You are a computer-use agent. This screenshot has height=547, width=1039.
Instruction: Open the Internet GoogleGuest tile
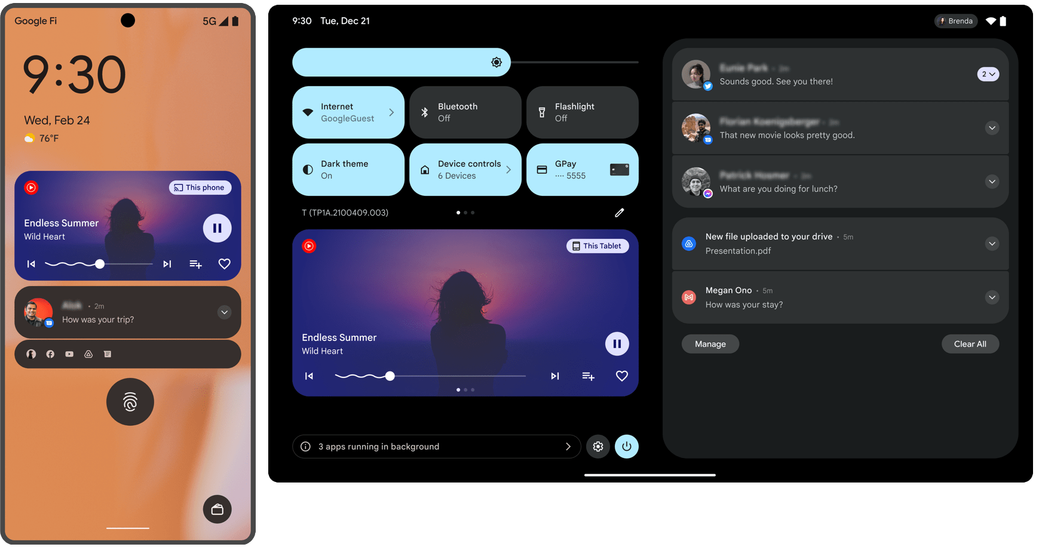[x=348, y=112]
